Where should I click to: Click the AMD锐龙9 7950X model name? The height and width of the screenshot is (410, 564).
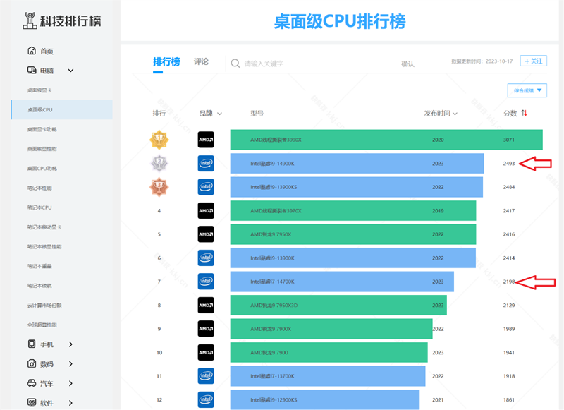click(x=271, y=234)
